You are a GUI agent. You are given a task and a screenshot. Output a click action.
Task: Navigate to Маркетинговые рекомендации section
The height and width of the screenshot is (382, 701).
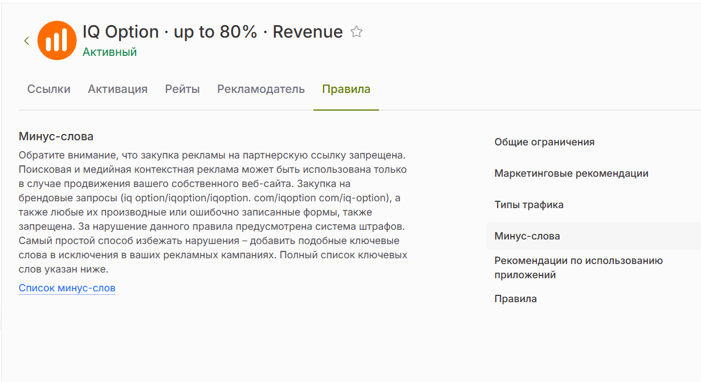click(x=571, y=173)
